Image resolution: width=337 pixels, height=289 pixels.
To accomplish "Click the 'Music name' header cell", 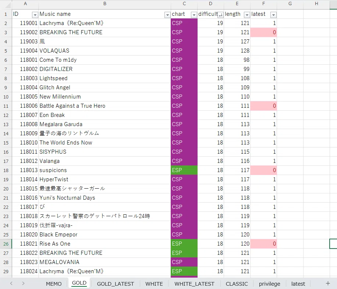I will [104, 14].
